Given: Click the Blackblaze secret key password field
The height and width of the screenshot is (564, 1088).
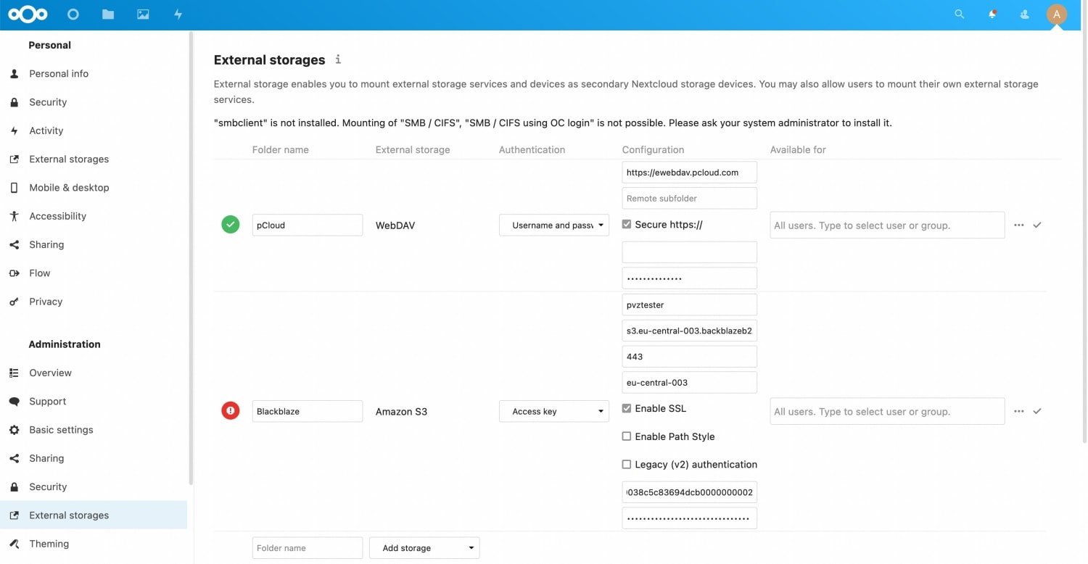Looking at the screenshot, I should pos(690,518).
